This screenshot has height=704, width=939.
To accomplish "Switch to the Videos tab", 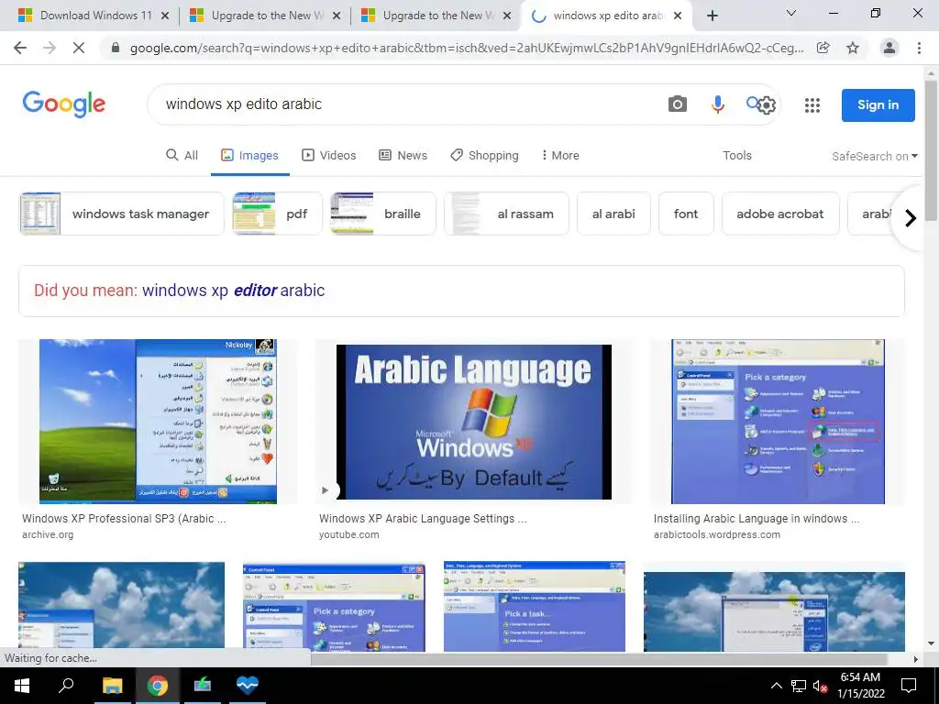I will click(x=329, y=155).
